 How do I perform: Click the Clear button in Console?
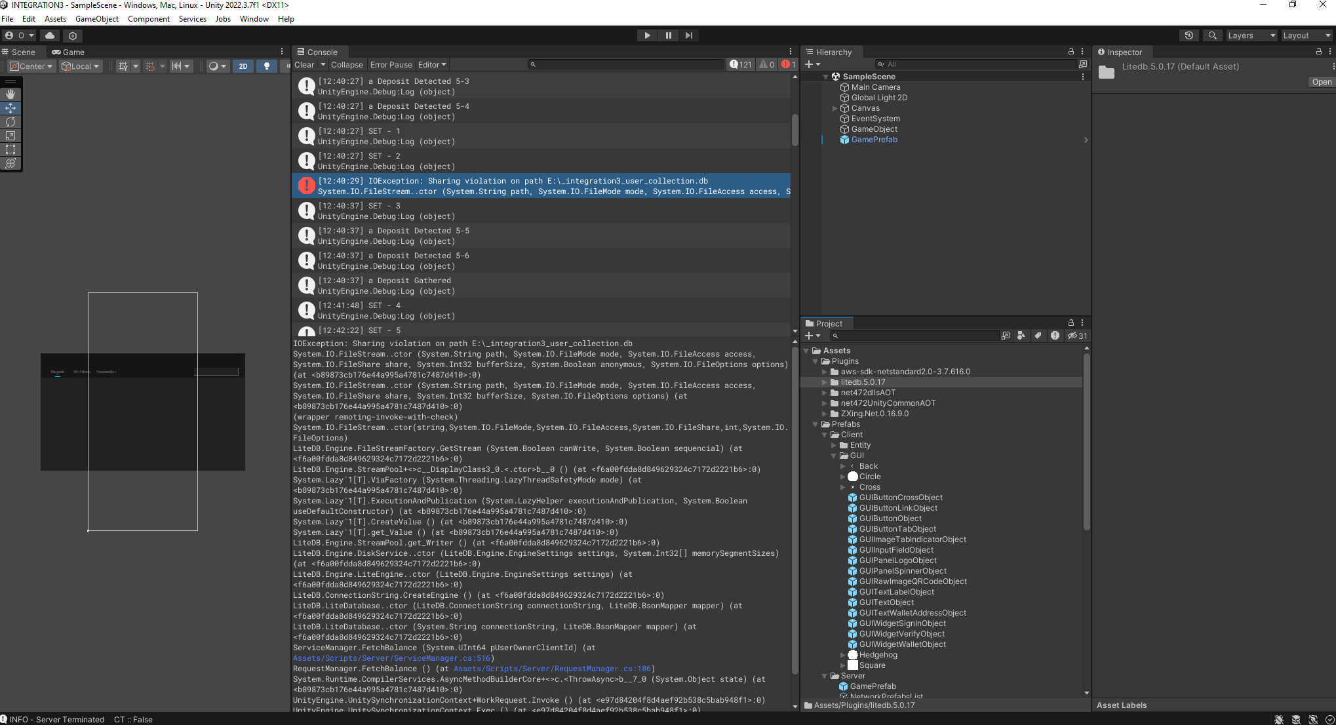tap(305, 64)
